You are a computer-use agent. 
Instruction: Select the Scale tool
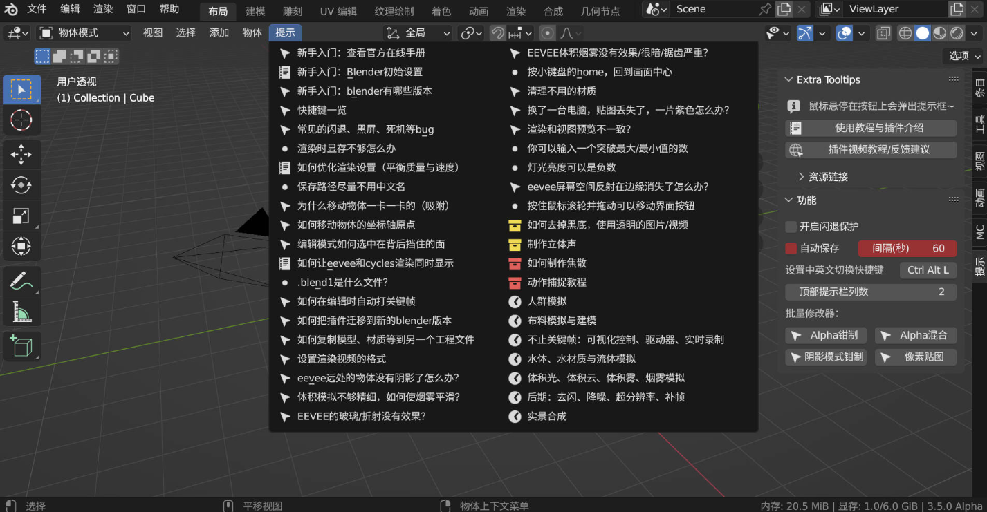point(21,216)
